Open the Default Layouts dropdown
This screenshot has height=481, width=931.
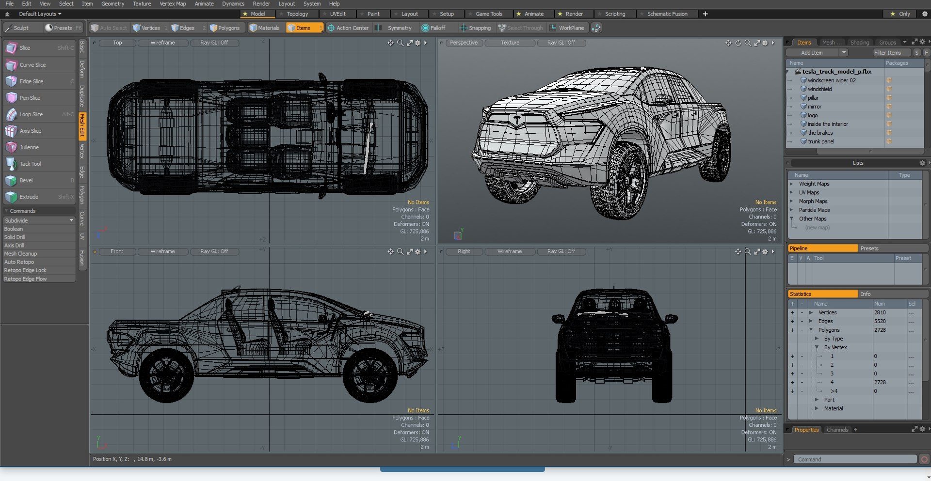(x=40, y=14)
